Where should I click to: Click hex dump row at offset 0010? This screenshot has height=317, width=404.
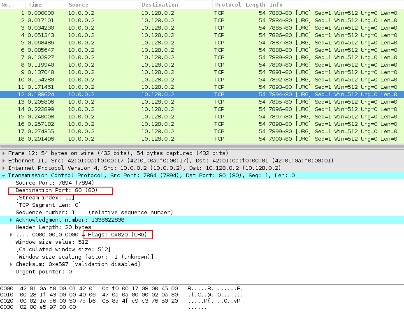pos(122,295)
